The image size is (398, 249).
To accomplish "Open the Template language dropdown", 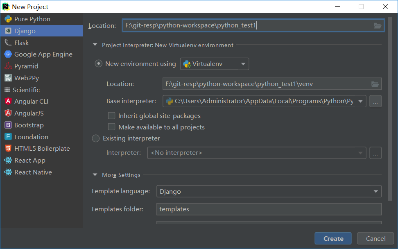I will [269, 191].
